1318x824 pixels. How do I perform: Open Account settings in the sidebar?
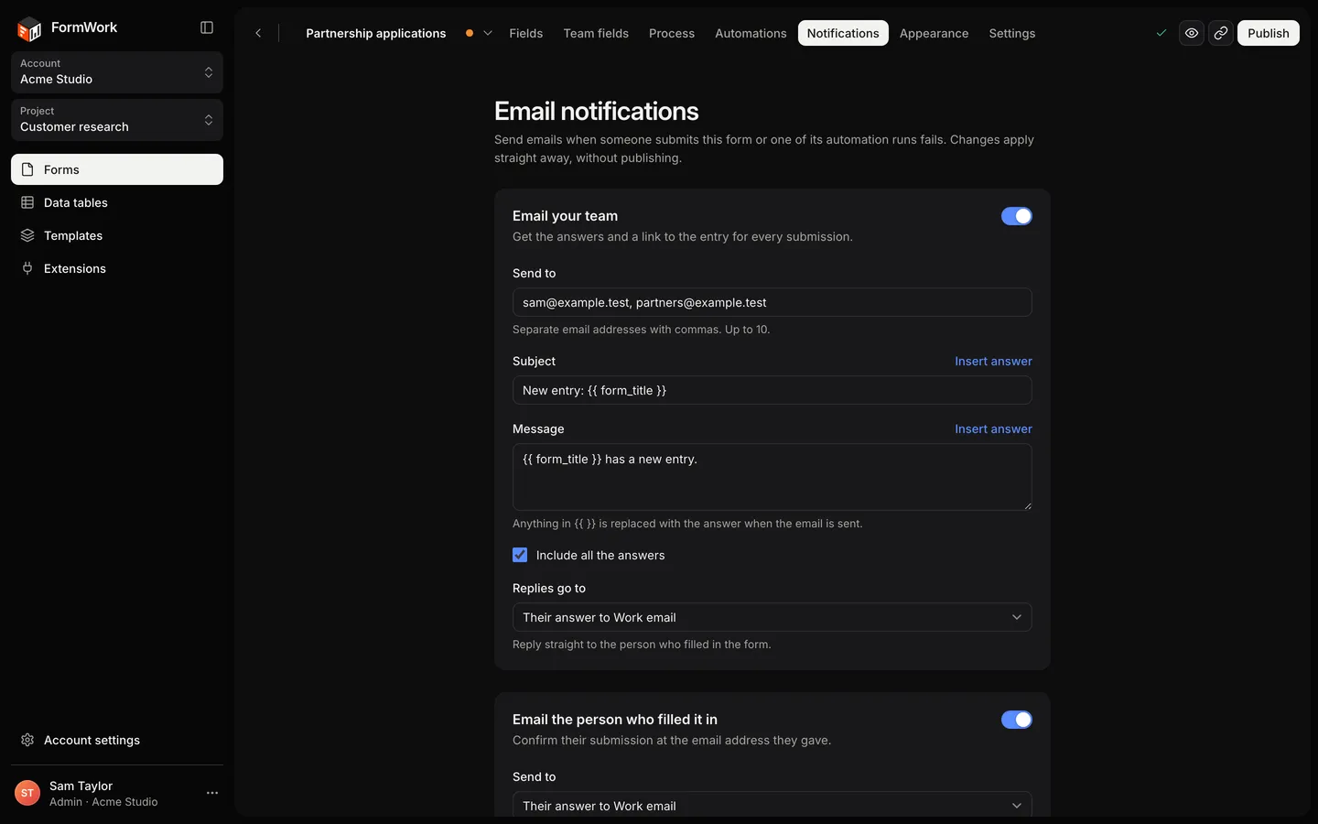pyautogui.click(x=117, y=740)
